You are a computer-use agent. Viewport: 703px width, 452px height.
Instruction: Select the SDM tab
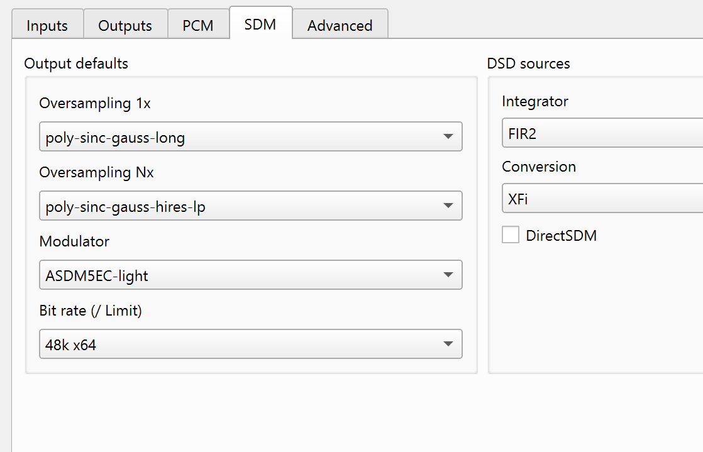pos(260,24)
